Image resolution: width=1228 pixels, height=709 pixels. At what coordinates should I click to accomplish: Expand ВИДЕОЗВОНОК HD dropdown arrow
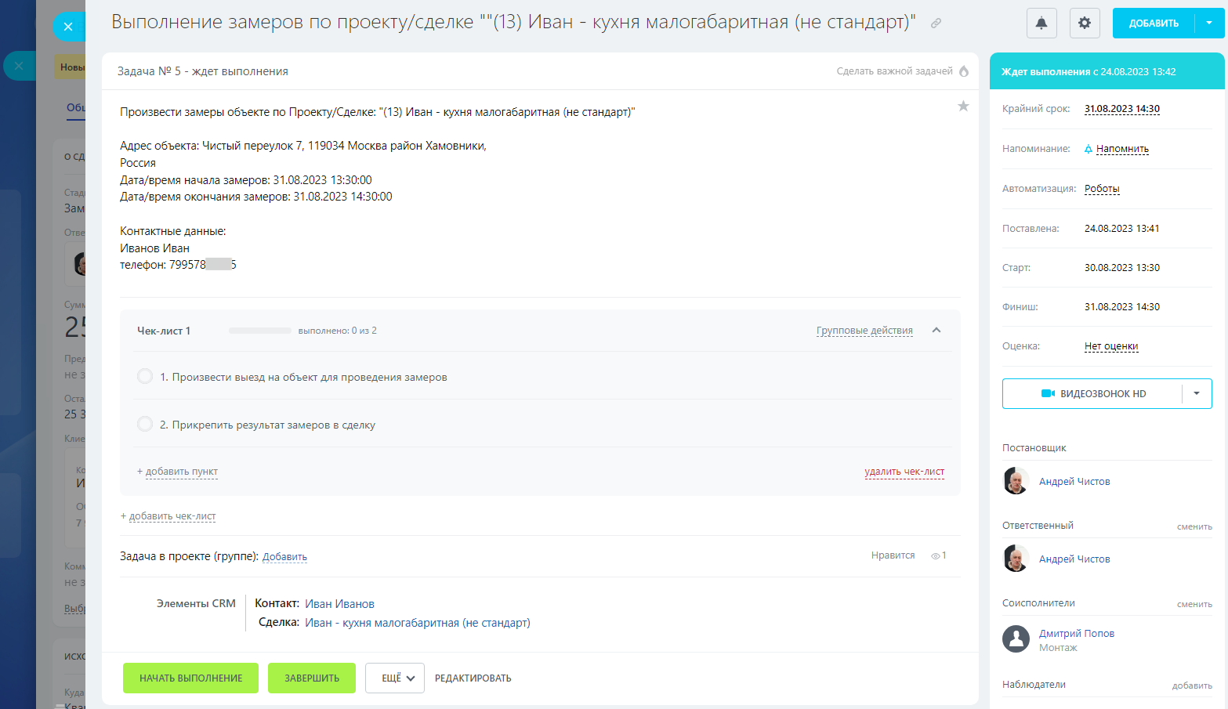click(1197, 394)
